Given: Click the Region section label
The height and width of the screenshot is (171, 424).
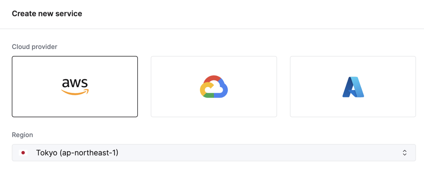Looking at the screenshot, I should [x=22, y=134].
